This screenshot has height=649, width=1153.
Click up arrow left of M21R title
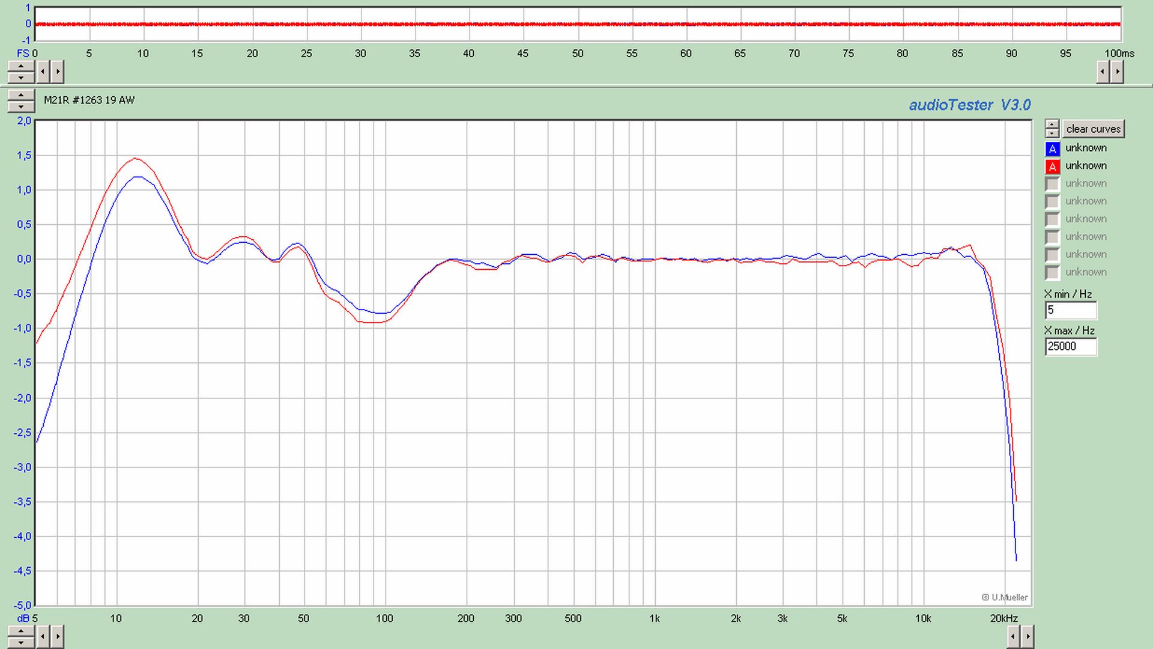(x=21, y=96)
